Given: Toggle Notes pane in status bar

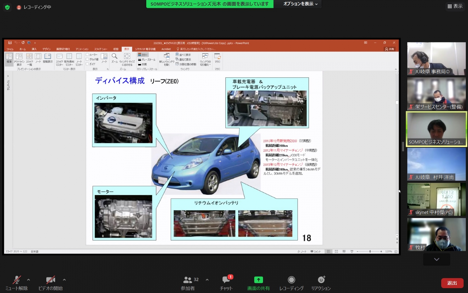Looking at the screenshot, I should (302, 251).
